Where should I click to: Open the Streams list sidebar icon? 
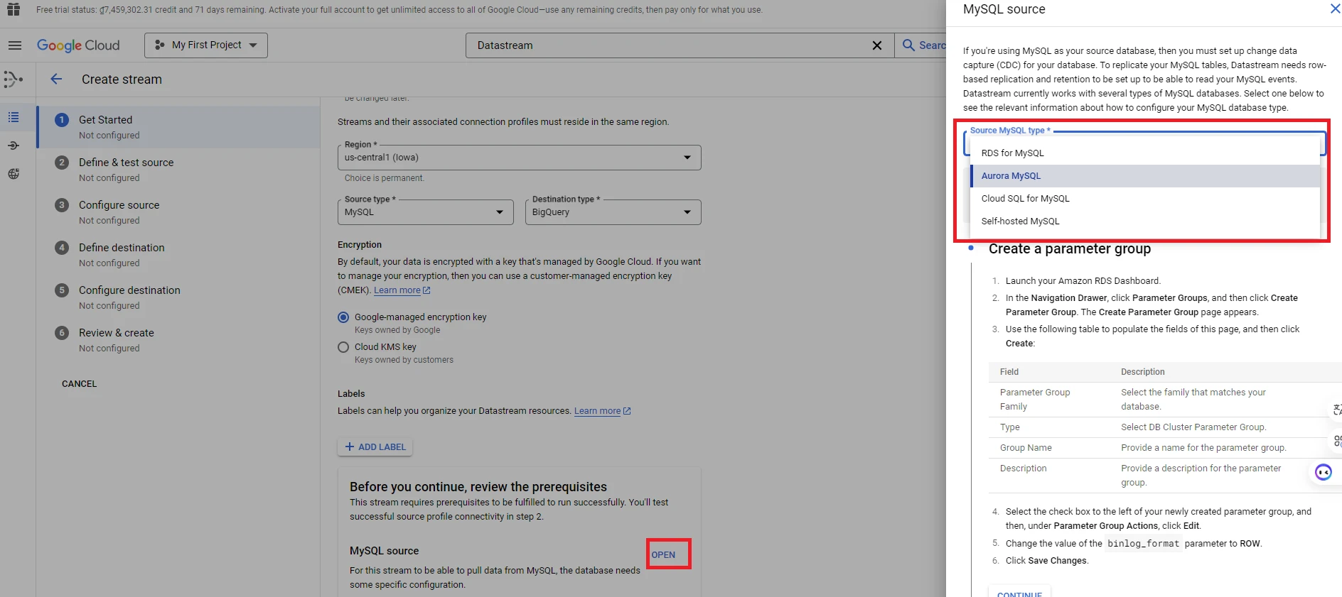(14, 117)
